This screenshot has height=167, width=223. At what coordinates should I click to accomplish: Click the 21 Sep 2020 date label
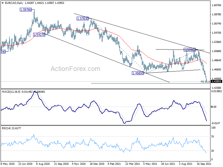[61, 164]
